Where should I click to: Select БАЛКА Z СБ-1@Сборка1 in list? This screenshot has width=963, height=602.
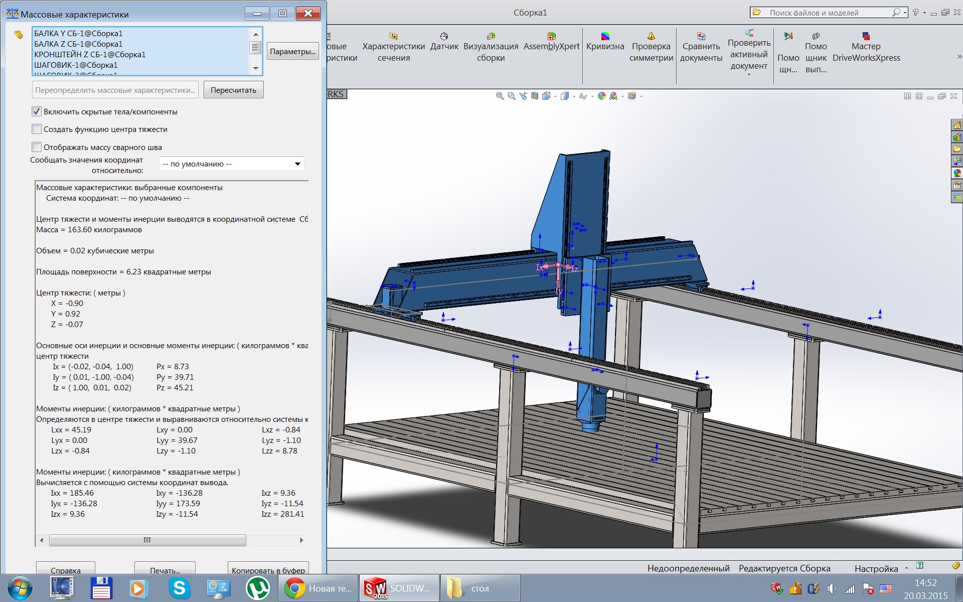(78, 44)
